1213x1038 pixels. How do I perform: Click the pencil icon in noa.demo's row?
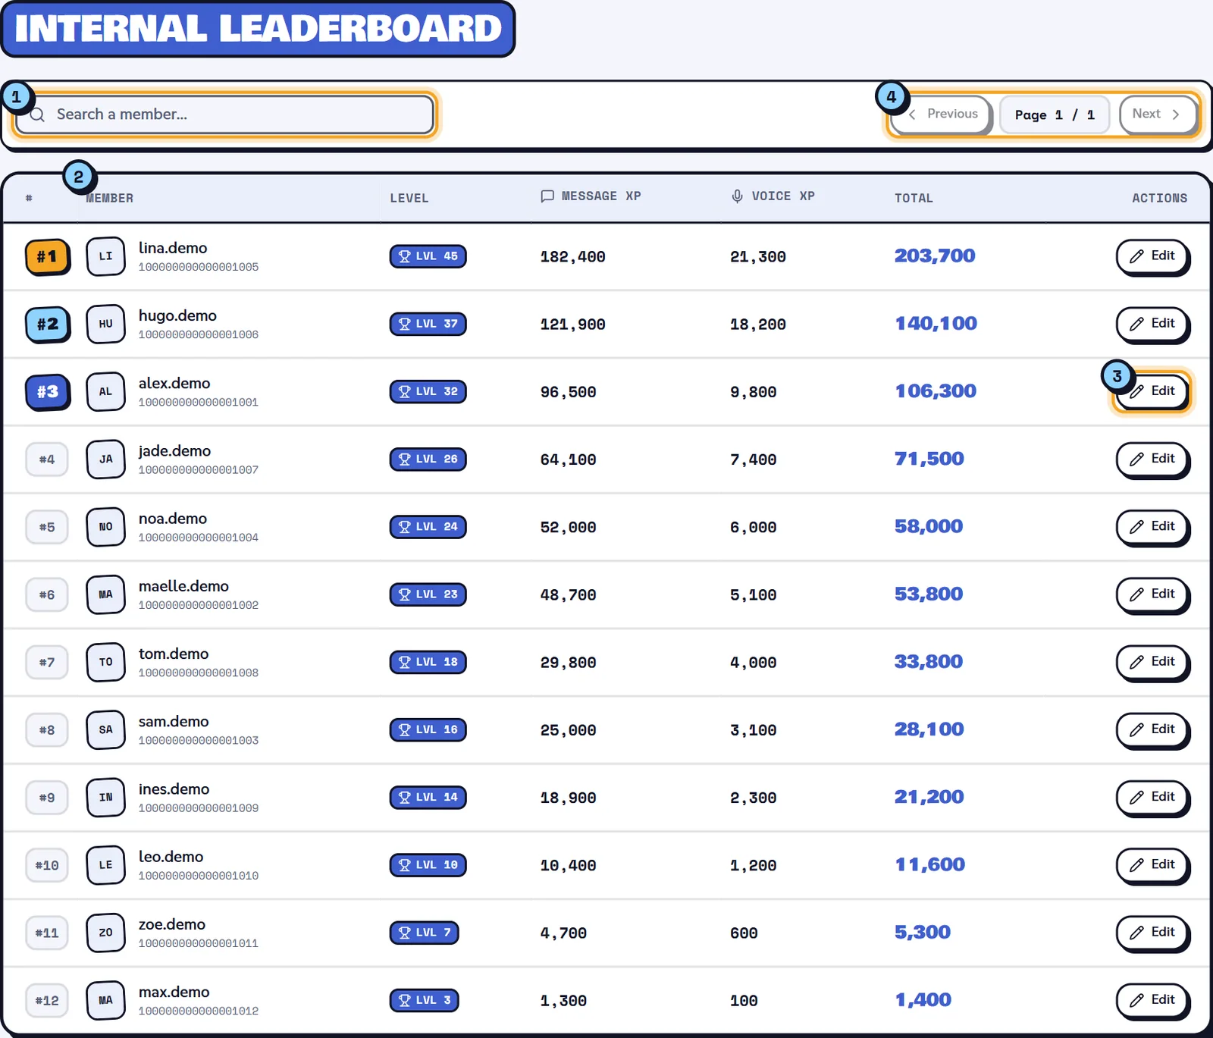pos(1136,527)
